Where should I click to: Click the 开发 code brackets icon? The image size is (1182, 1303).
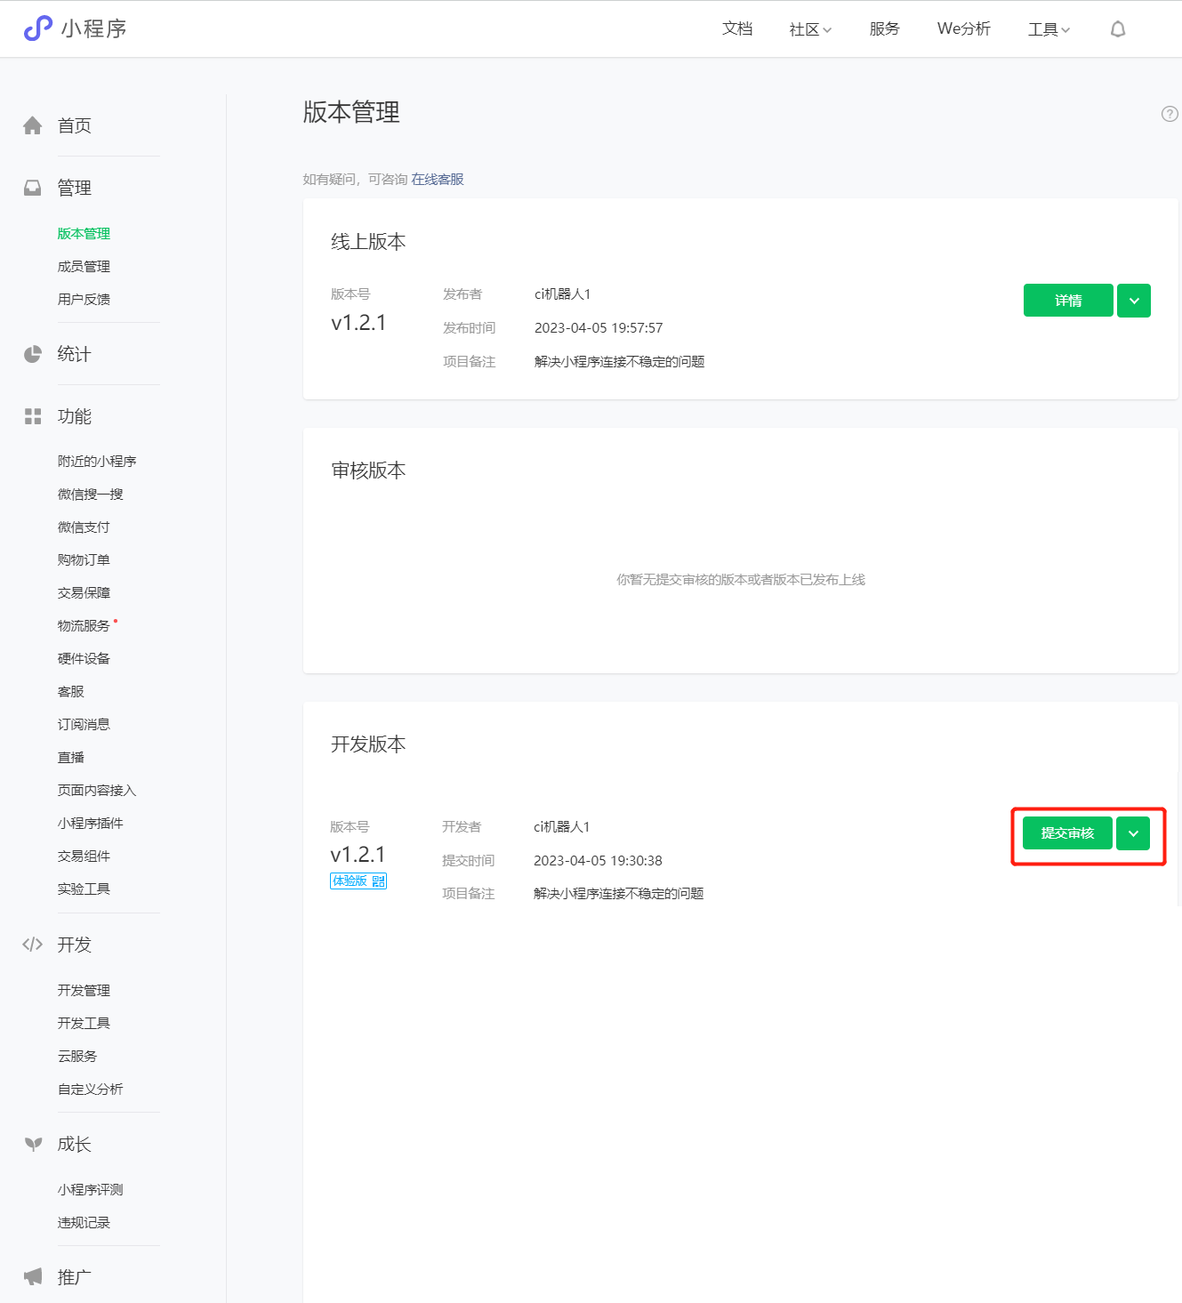point(33,945)
